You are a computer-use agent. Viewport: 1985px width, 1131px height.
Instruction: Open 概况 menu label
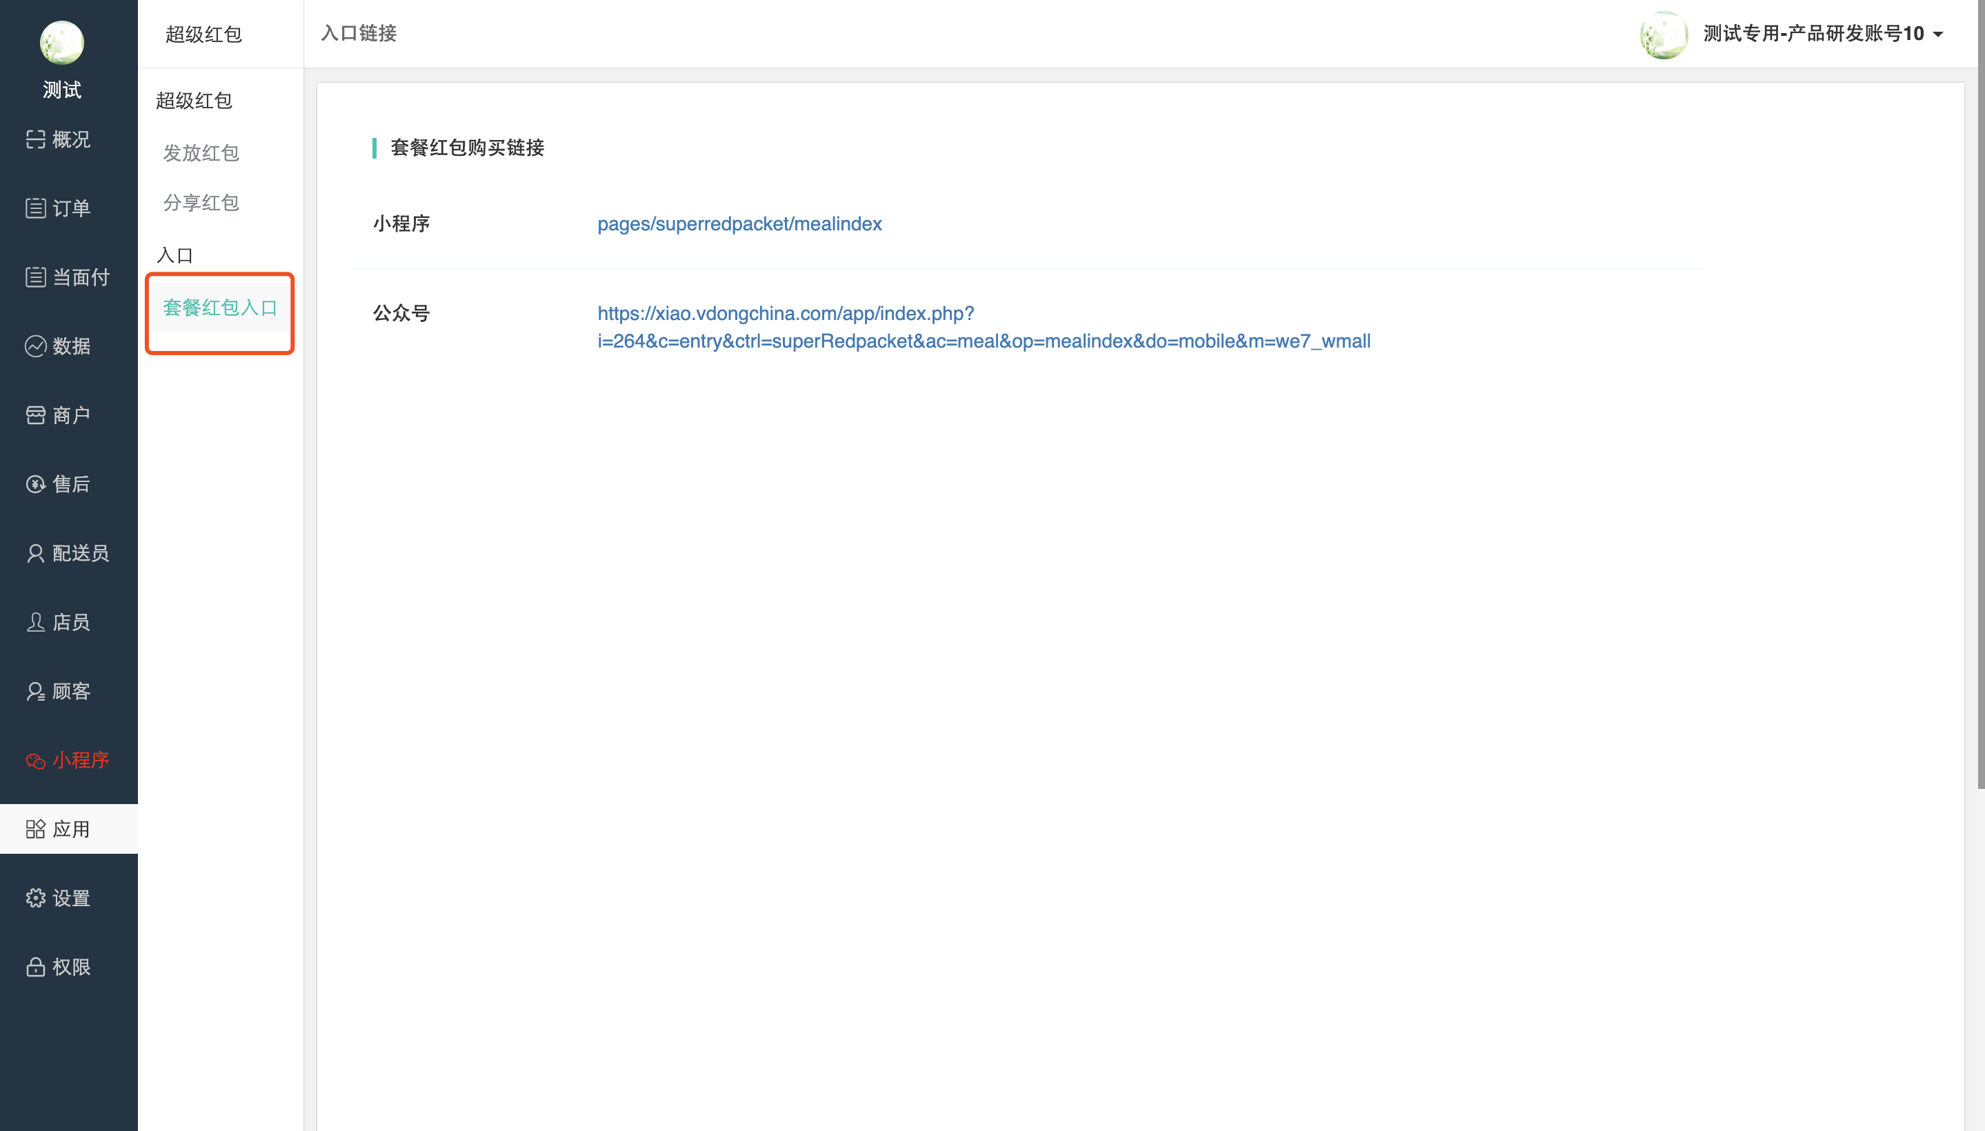[72, 139]
